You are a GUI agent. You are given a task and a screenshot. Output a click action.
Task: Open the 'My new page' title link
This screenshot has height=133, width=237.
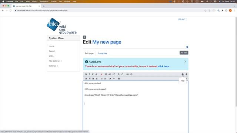coord(107,42)
